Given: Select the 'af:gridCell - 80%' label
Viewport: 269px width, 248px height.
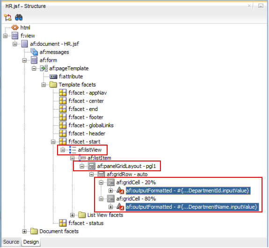Looking at the screenshot, I should click(x=136, y=199).
